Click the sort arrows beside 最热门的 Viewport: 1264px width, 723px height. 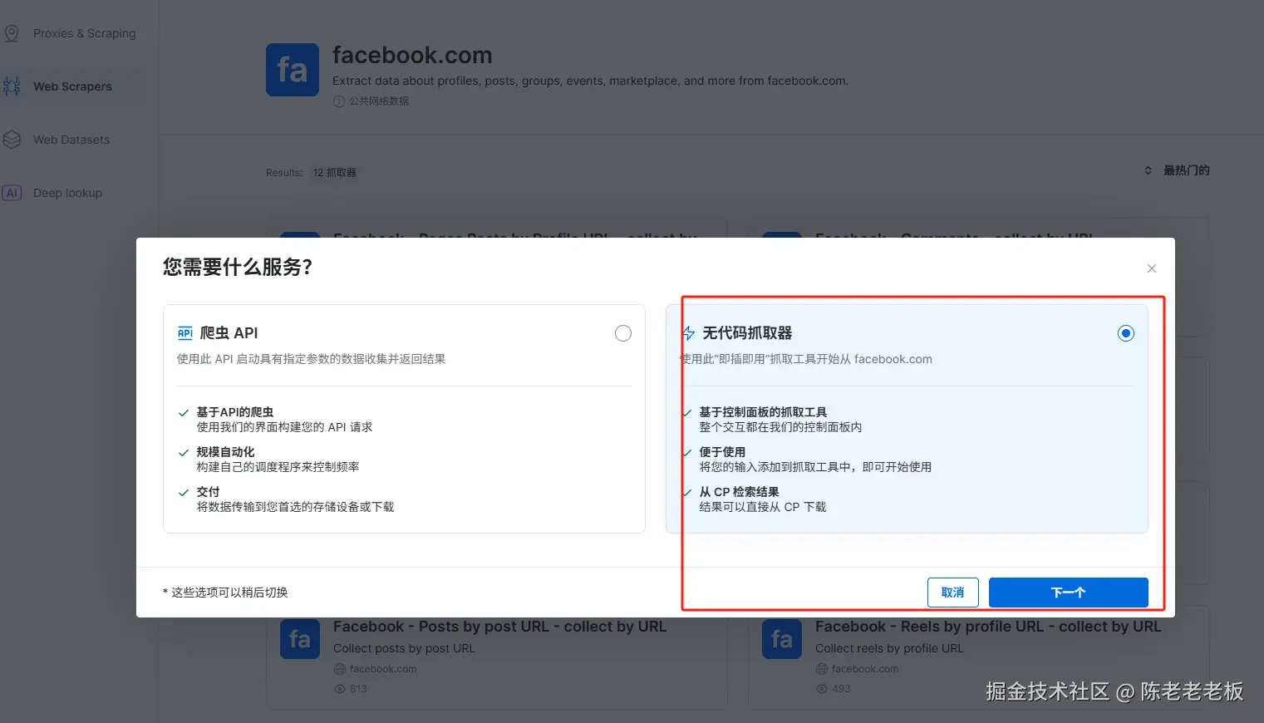pos(1148,170)
